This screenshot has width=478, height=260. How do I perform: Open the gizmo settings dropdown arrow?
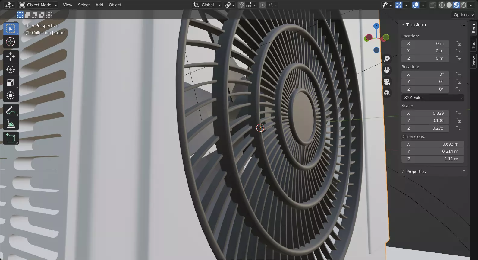[406, 5]
